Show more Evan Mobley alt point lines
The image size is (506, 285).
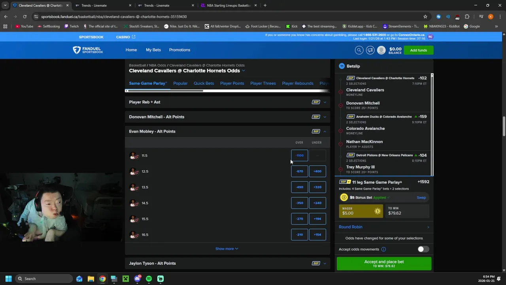pyautogui.click(x=227, y=249)
